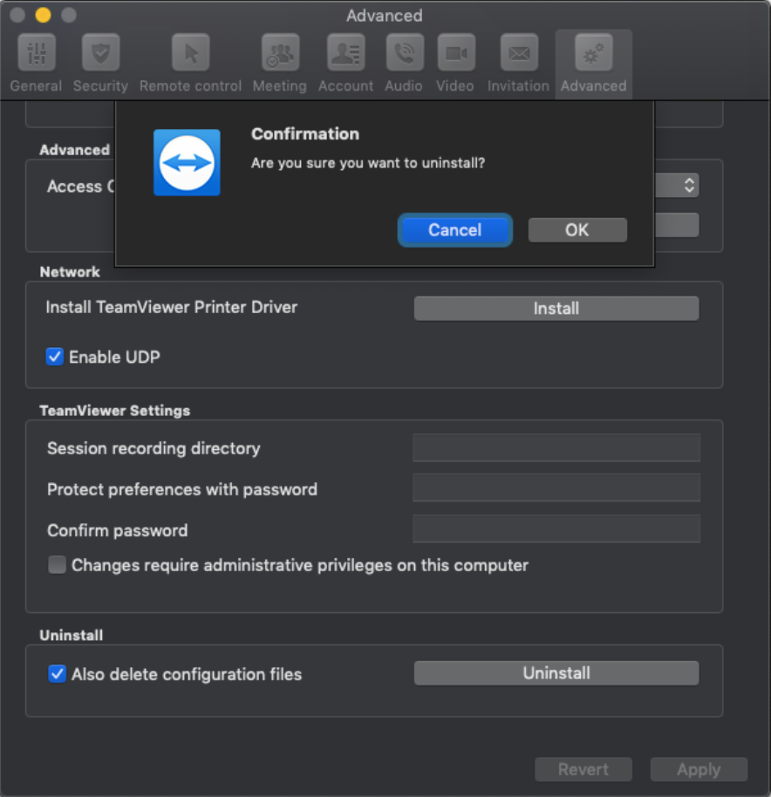Image resolution: width=771 pixels, height=797 pixels.
Task: Click the 'TeamViewer Settings' section heading
Action: (115, 411)
